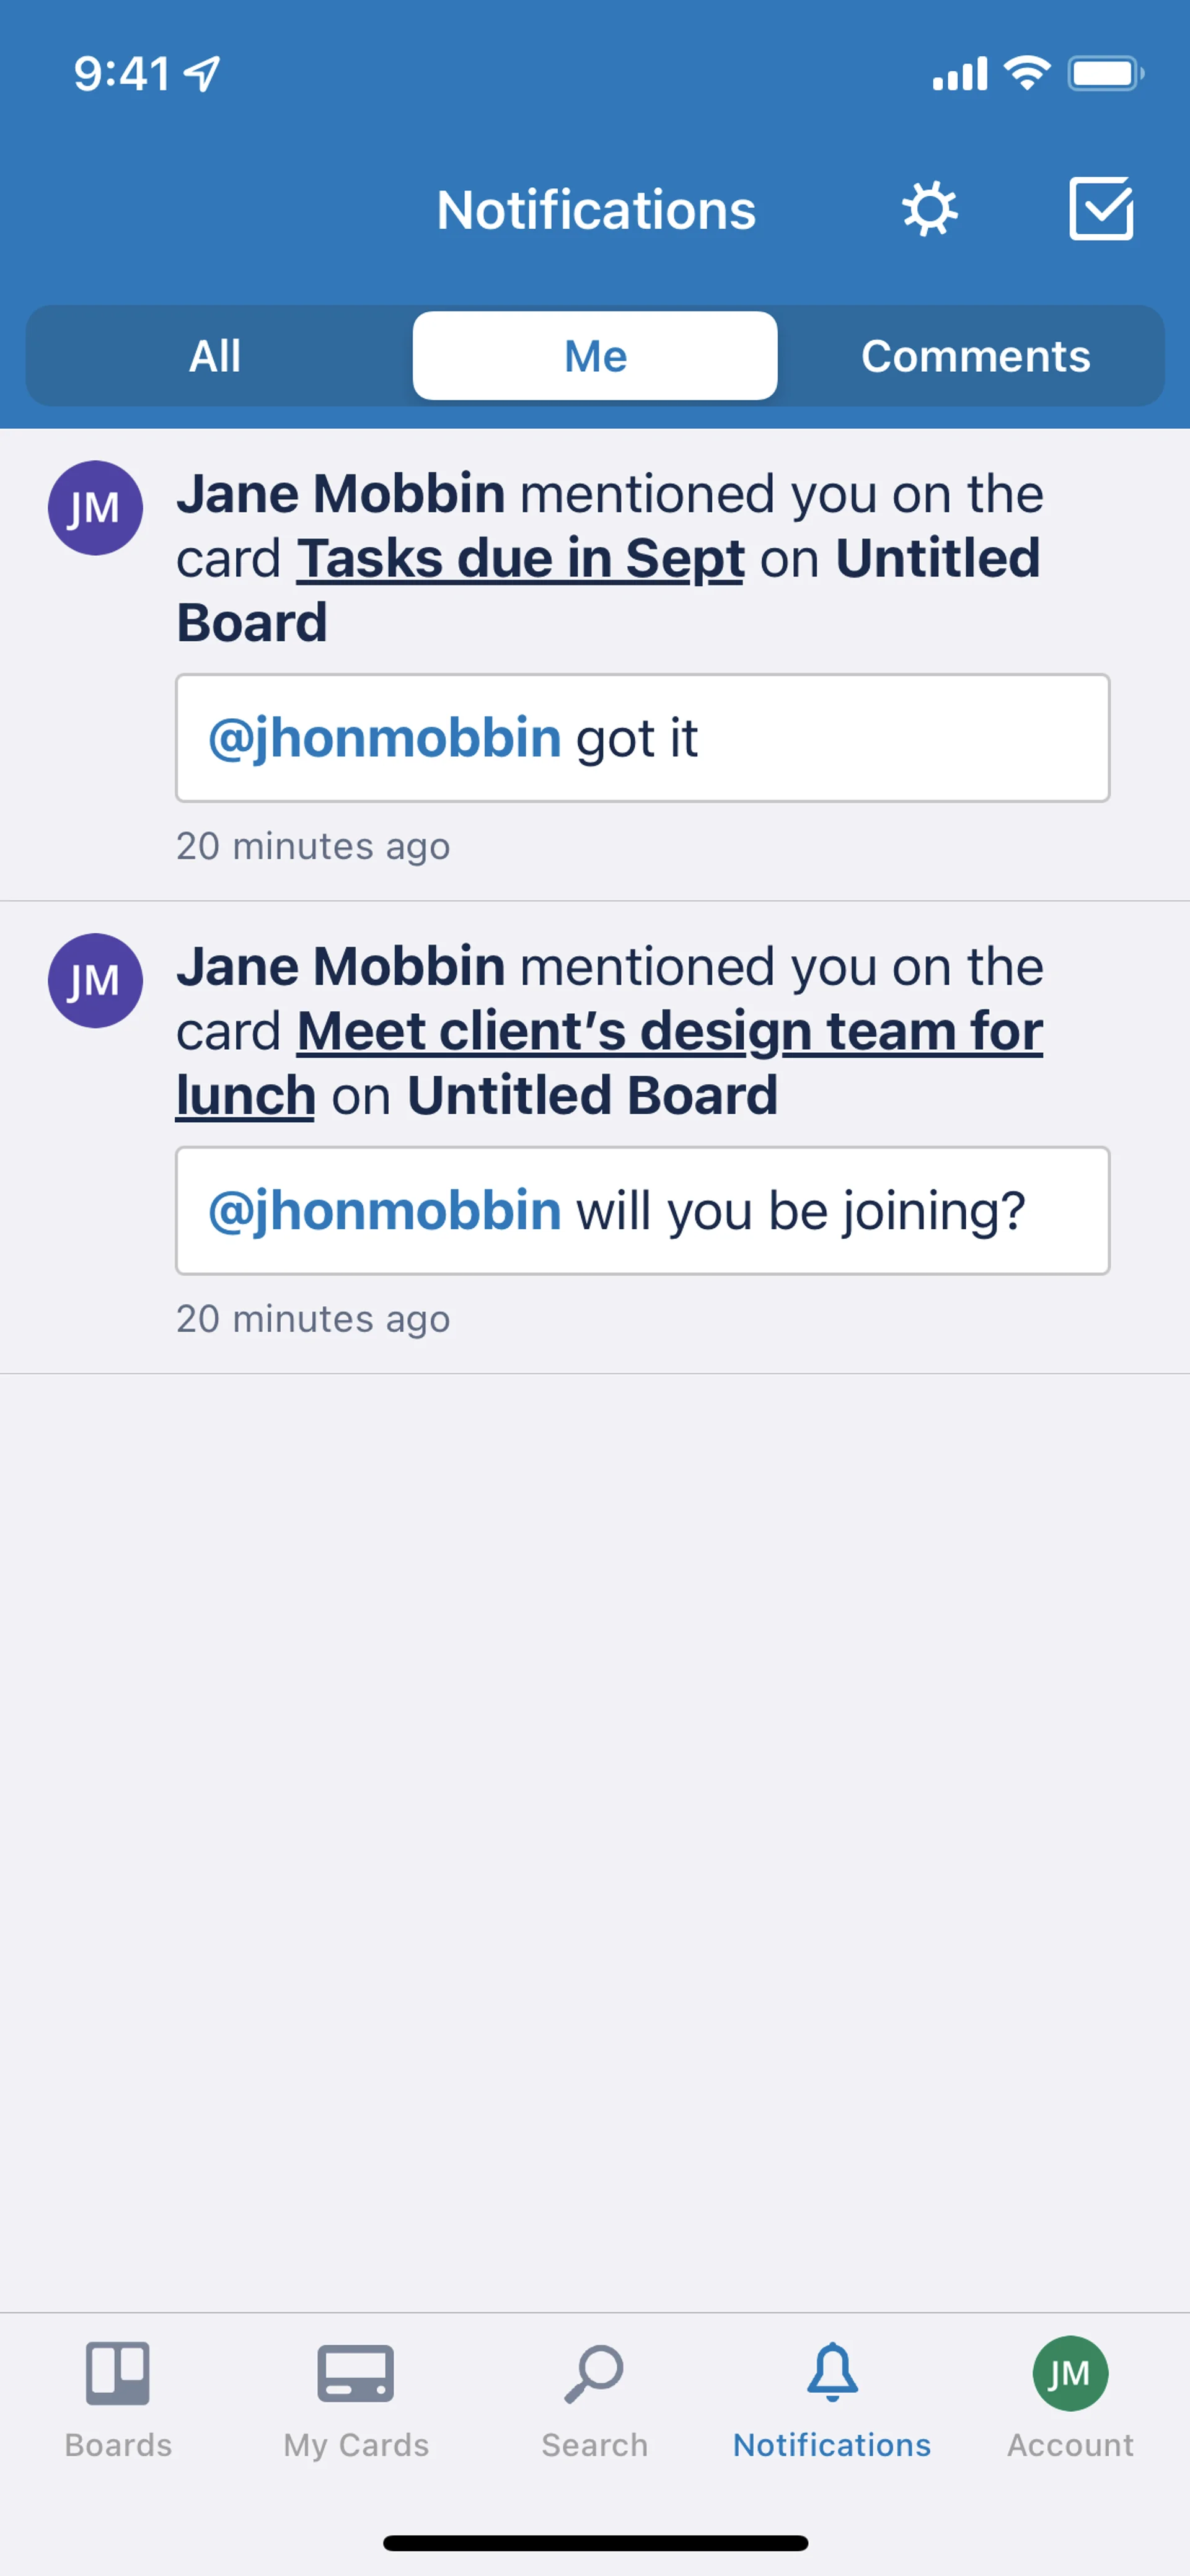Select the Me filter segment
1190x2576 pixels.
[x=595, y=356]
